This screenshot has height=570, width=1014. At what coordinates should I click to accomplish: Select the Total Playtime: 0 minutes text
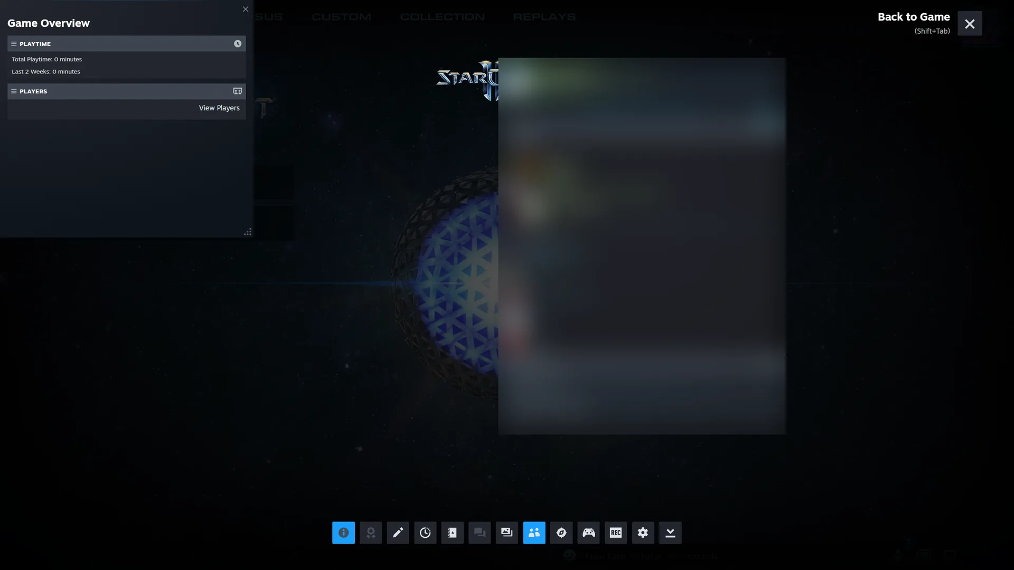47,59
